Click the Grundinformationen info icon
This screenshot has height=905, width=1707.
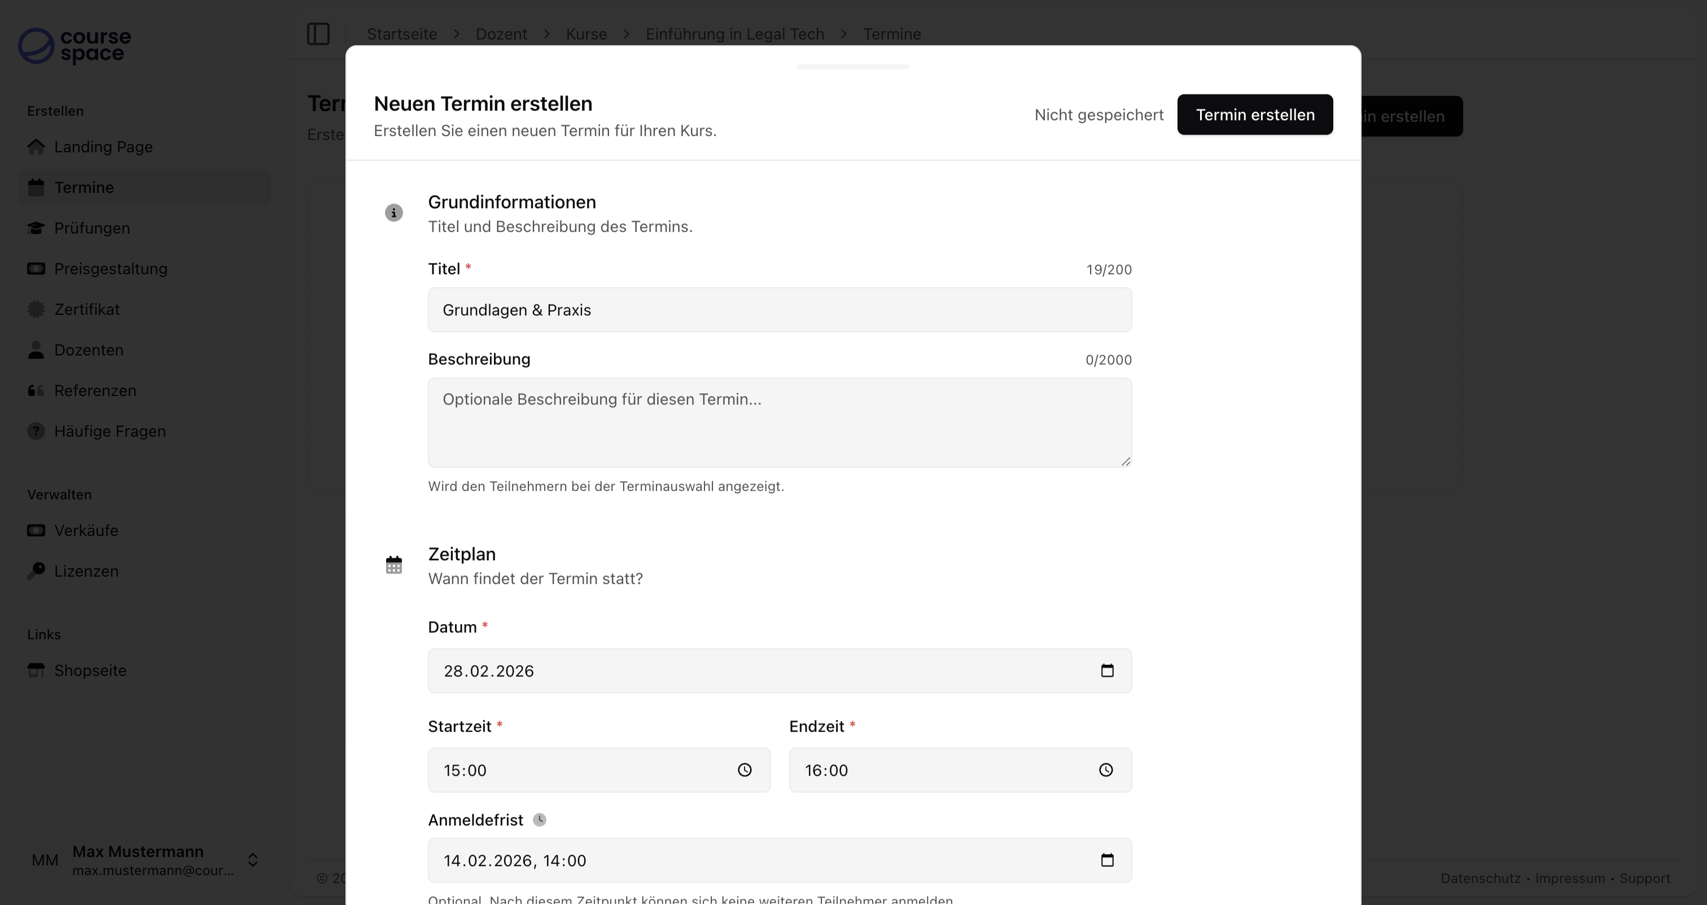pyautogui.click(x=393, y=213)
